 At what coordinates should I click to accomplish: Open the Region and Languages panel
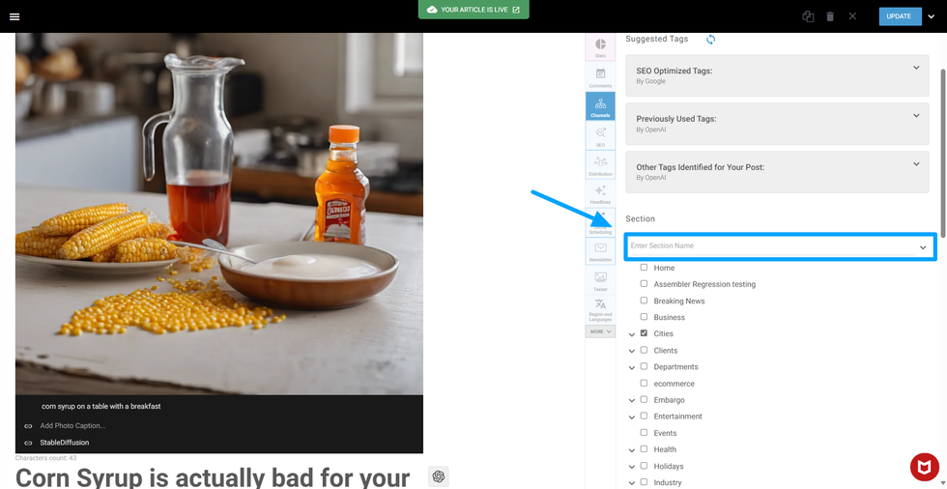(600, 308)
